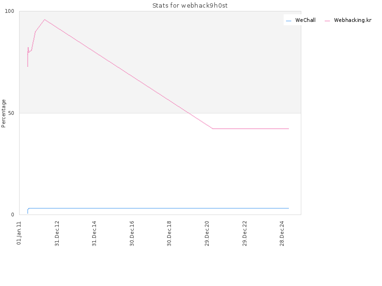Click the blue WeChall line near the chart bottom
Image resolution: width=382 pixels, height=286 pixels.
[159, 208]
